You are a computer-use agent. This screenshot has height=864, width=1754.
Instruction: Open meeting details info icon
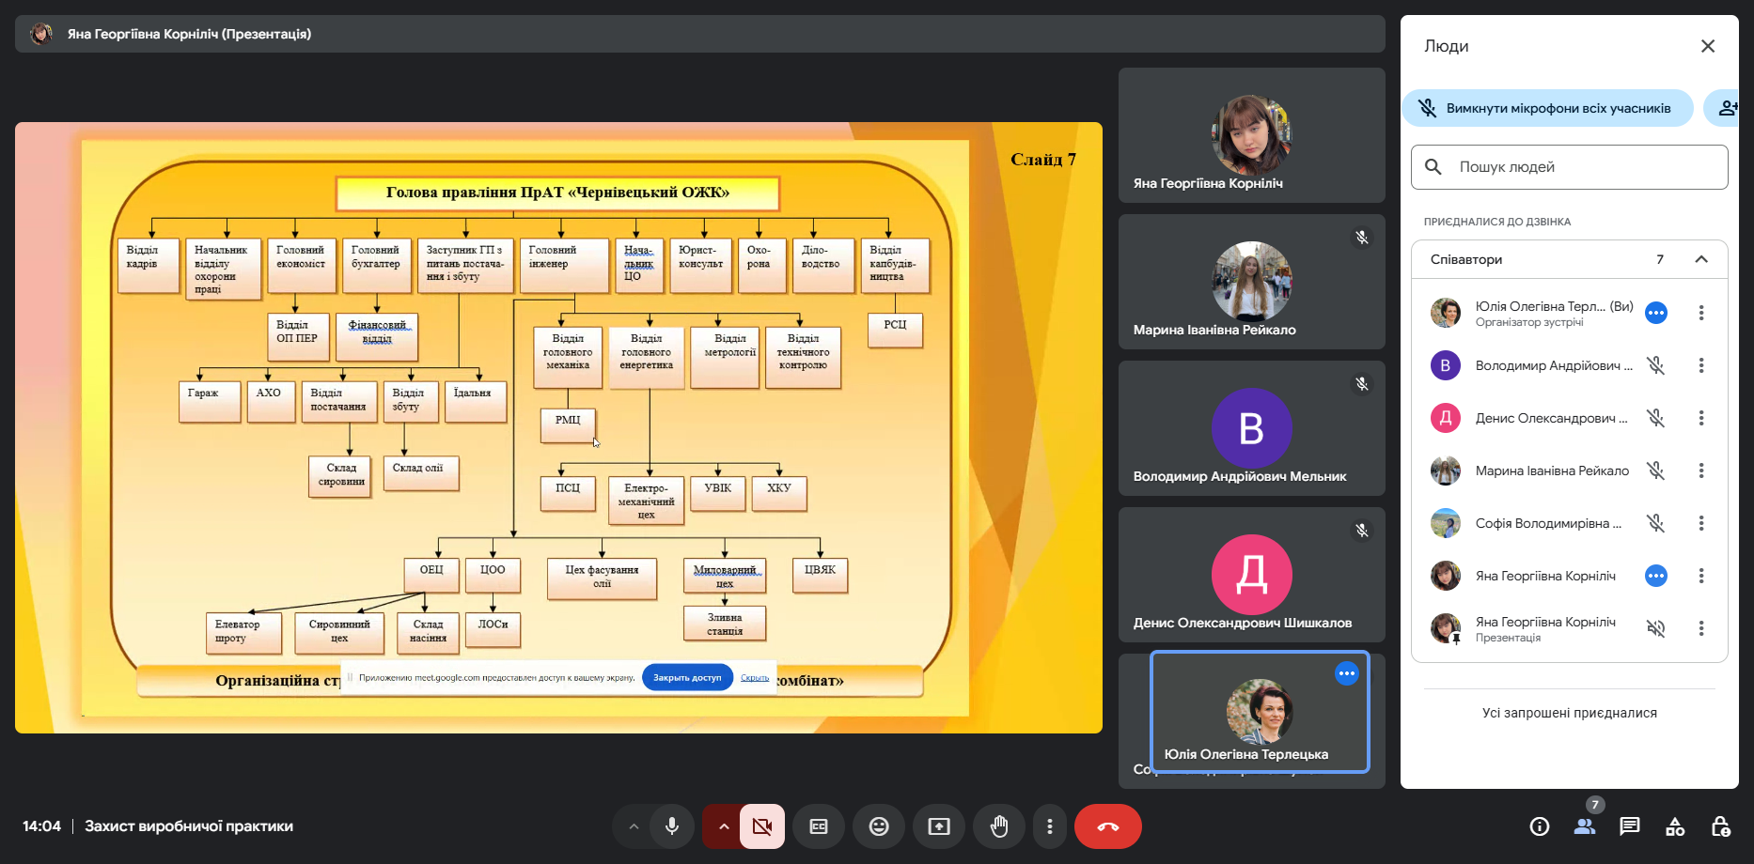click(x=1539, y=826)
